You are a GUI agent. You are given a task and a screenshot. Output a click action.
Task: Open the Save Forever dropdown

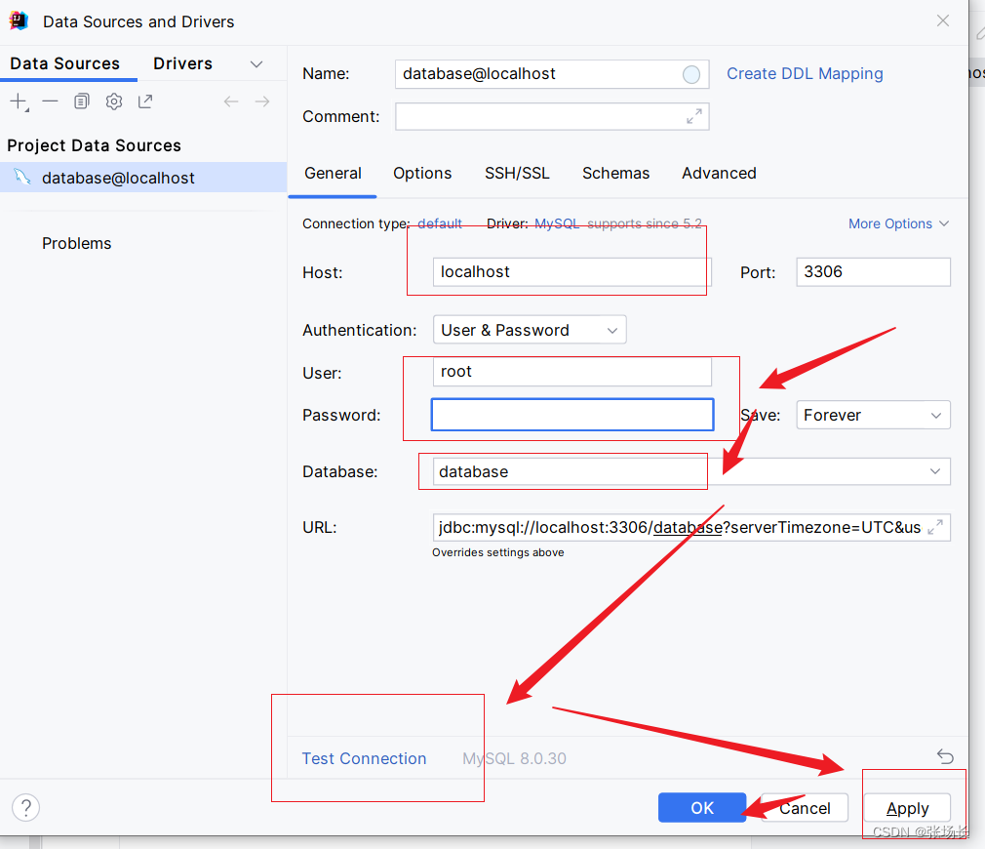(x=873, y=415)
